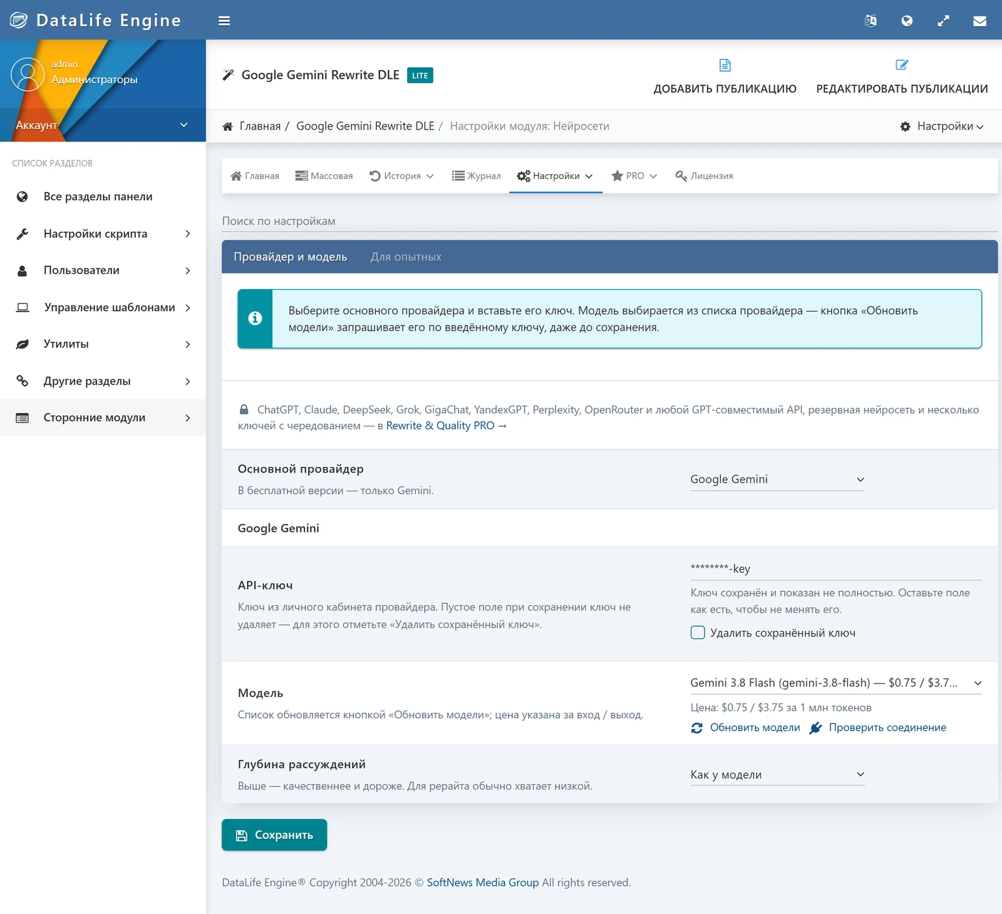
Task: Click the magic wand module icon
Action: (x=229, y=75)
